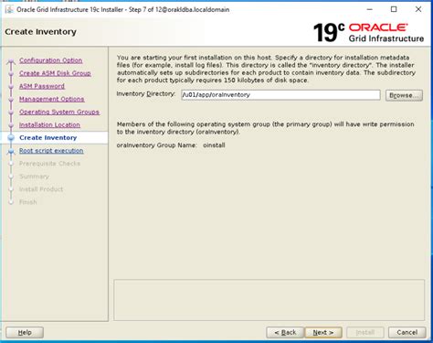Screen dimensions: 433x343
Task: Go to Create ASM Disk Group step
Action: coord(55,73)
